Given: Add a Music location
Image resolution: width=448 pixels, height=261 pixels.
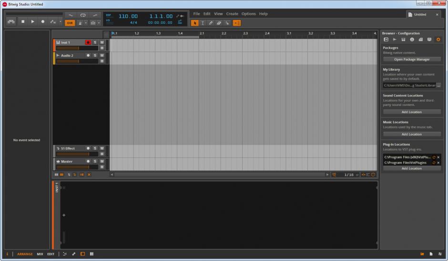Looking at the screenshot, I should coord(412,134).
